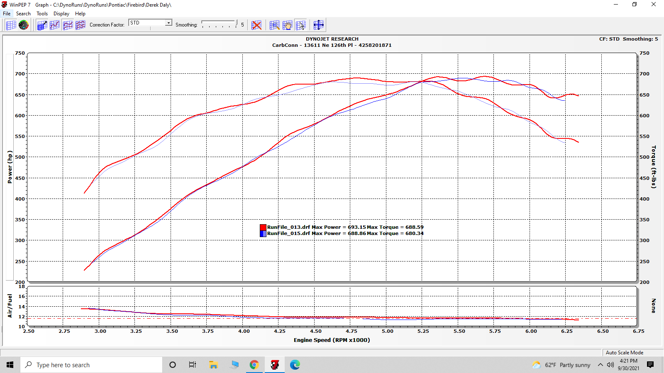The height and width of the screenshot is (373, 664).
Task: Select the first graph icon with the arrow
Action: click(42, 25)
